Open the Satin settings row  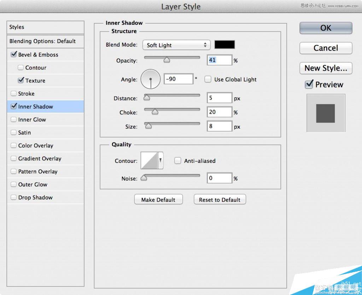45,132
